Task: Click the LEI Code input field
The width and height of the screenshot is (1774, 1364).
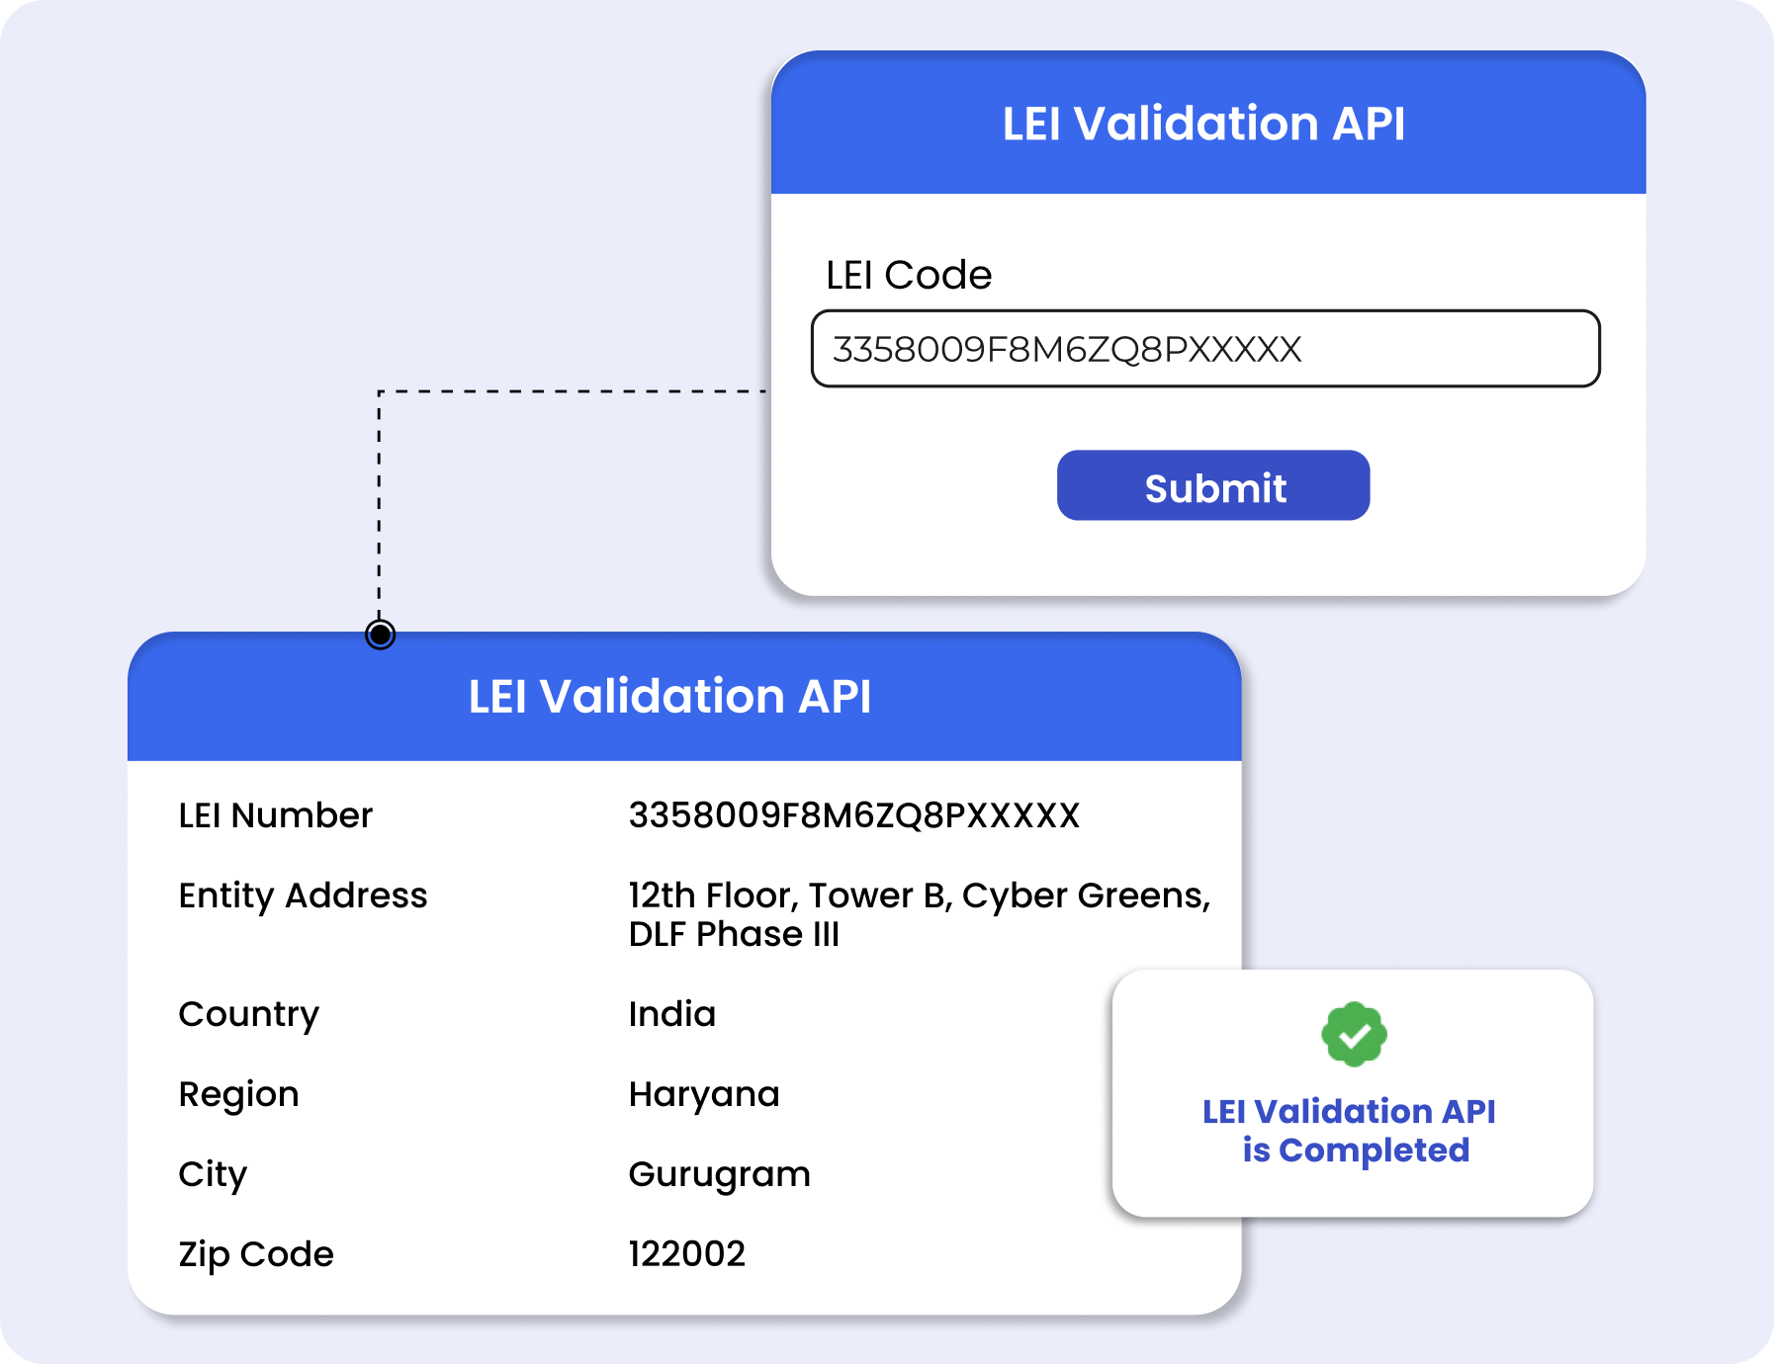Action: [1204, 349]
